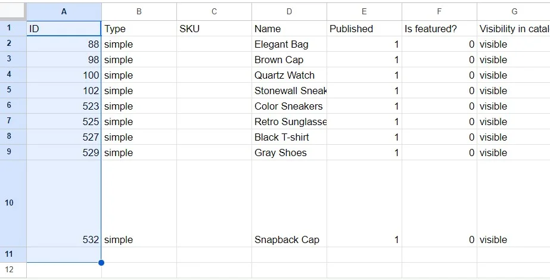Select column F header
550x280 pixels.
(x=439, y=11)
